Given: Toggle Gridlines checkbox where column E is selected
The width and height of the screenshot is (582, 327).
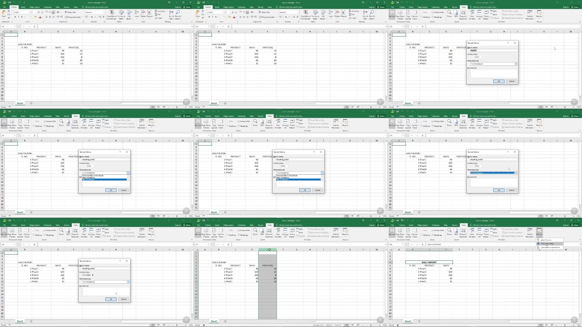Looking at the screenshot, I should coord(227,235).
